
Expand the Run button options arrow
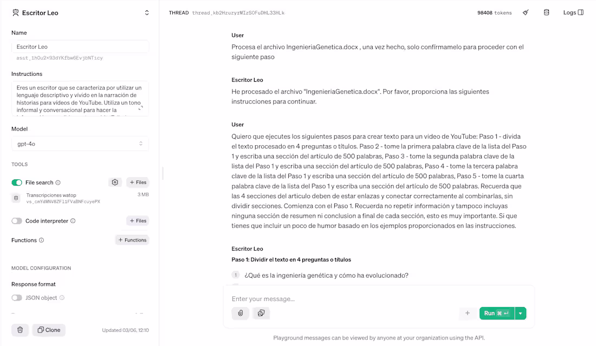tap(520, 313)
